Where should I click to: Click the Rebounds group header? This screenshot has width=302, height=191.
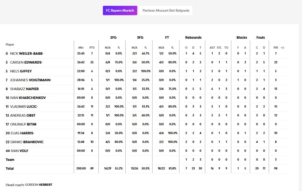(x=193, y=38)
